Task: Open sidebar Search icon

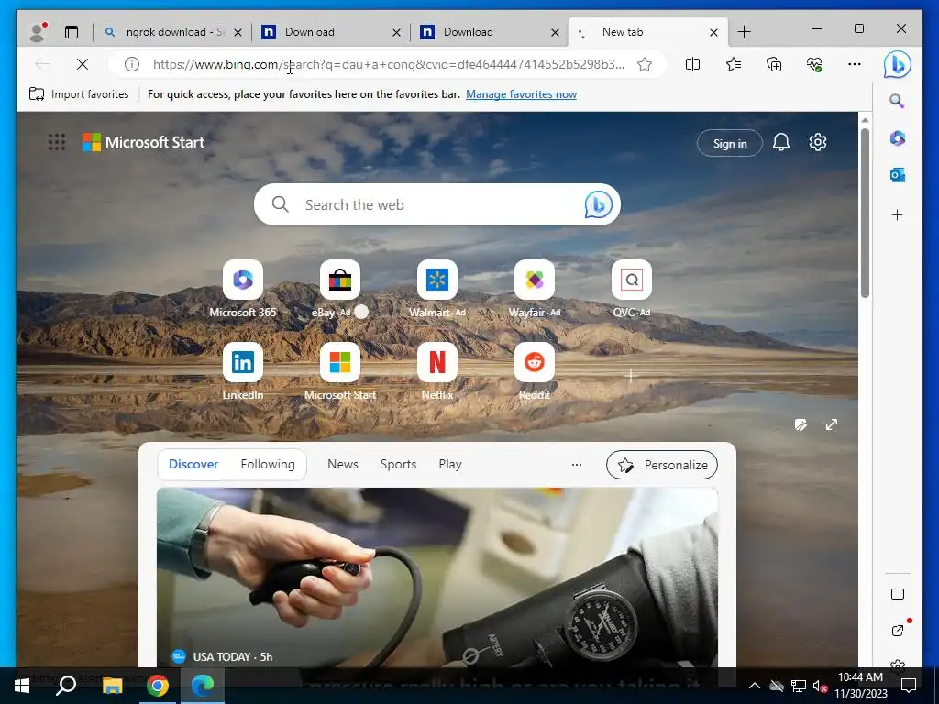Action: pyautogui.click(x=897, y=101)
